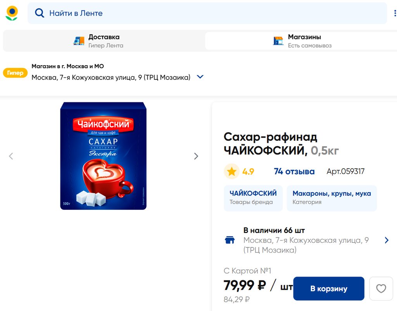
Task: Click the Lenta sunflower logo
Action: point(12,13)
